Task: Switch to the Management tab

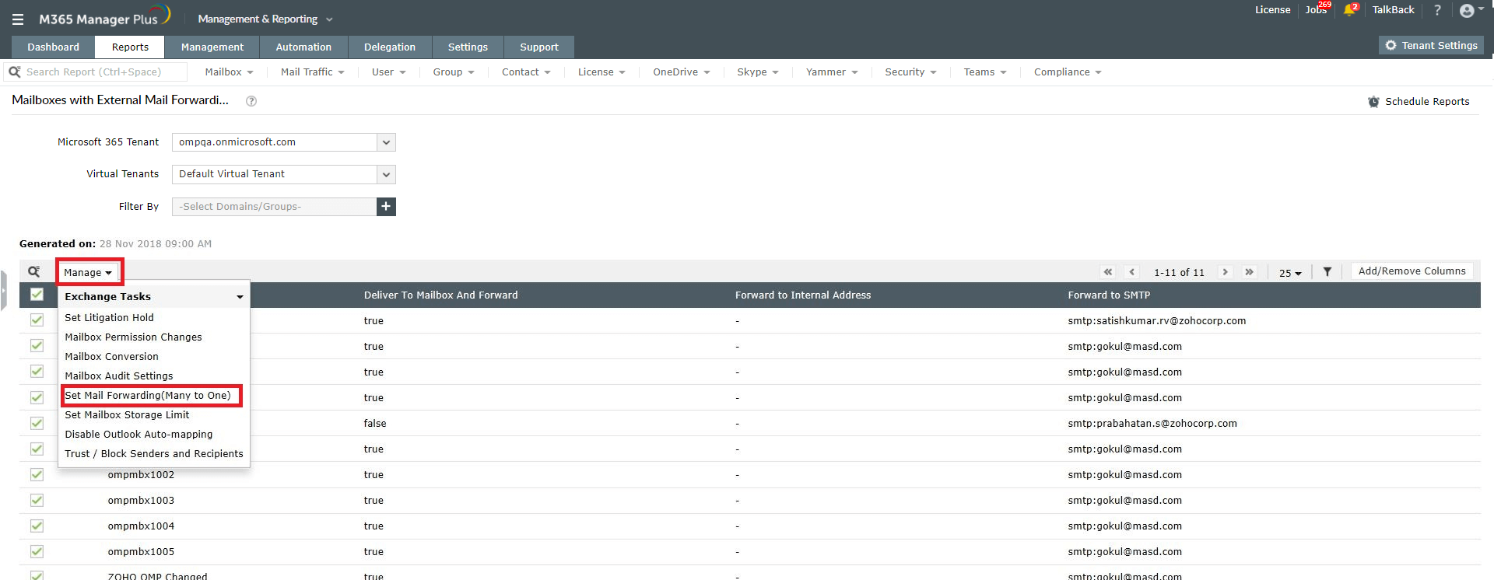Action: tap(212, 47)
